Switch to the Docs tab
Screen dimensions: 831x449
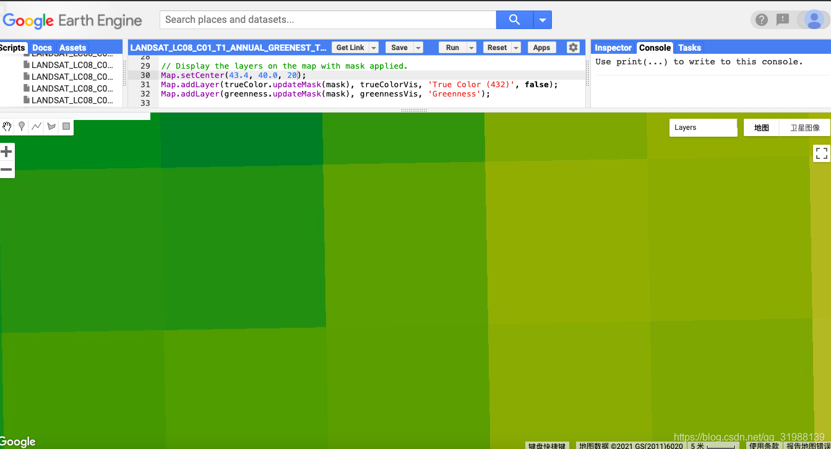[42, 48]
